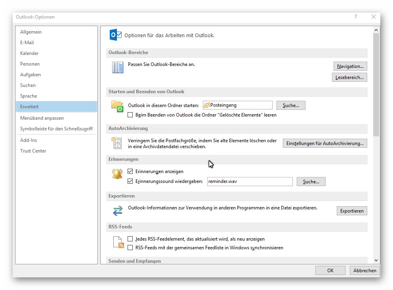Screen dimensions: 393x290
Task: Open the Lesebereich... settings button
Action: pyautogui.click(x=349, y=77)
